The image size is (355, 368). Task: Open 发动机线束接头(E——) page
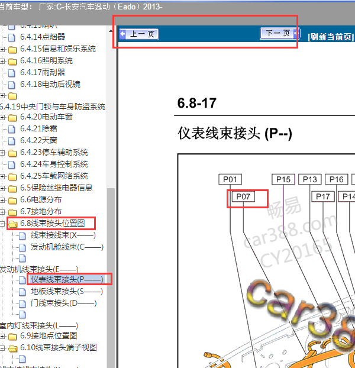tap(39, 269)
